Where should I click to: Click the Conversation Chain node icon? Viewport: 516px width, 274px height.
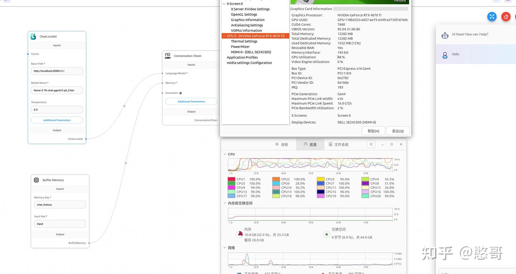168,56
